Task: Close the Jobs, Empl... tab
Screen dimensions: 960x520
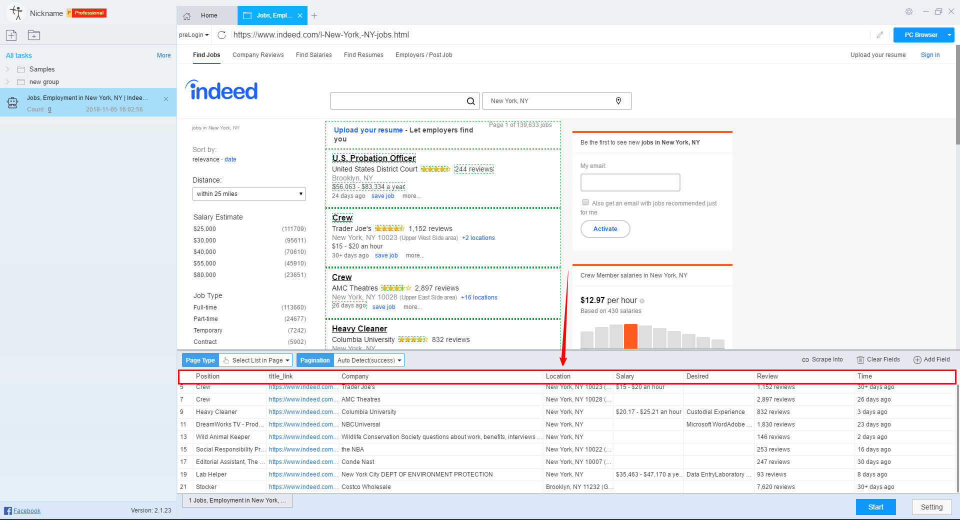Action: click(x=300, y=15)
